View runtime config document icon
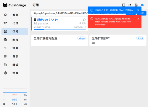148x107 pixels. (136, 5)
